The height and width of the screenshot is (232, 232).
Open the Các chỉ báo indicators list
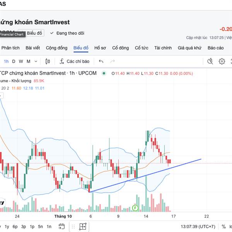tap(78, 61)
